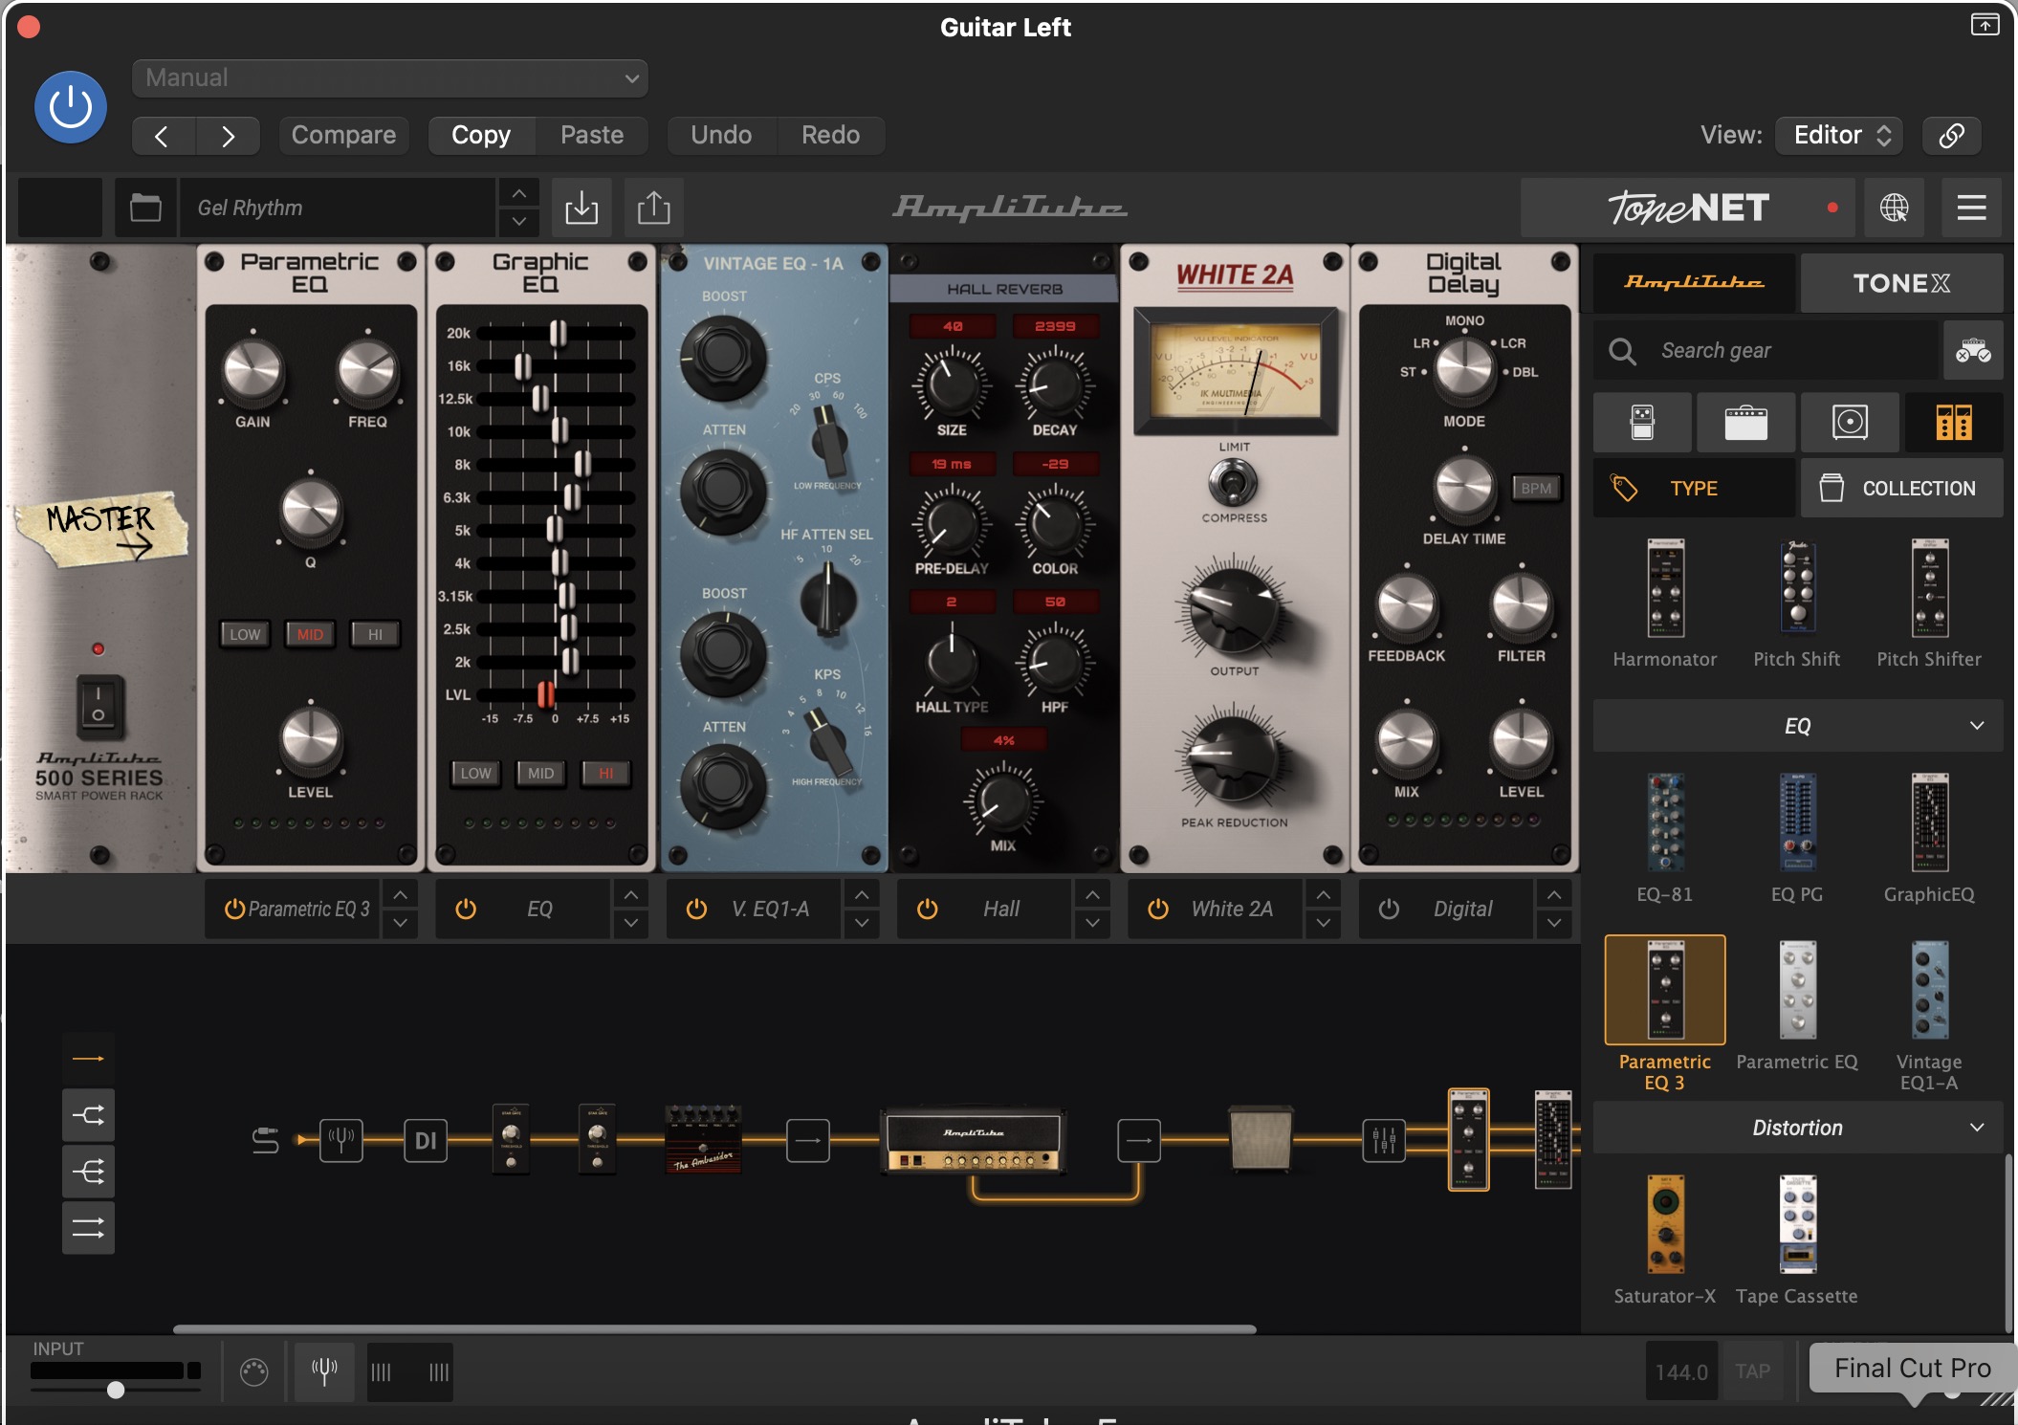Select the cabinet block in signal chain
The width and height of the screenshot is (2018, 1425).
[x=1261, y=1138]
